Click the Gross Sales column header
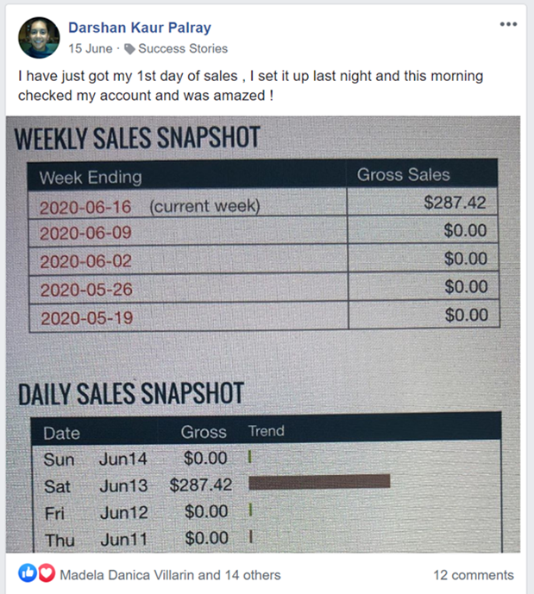Viewport: 534px width, 594px height. pyautogui.click(x=403, y=175)
